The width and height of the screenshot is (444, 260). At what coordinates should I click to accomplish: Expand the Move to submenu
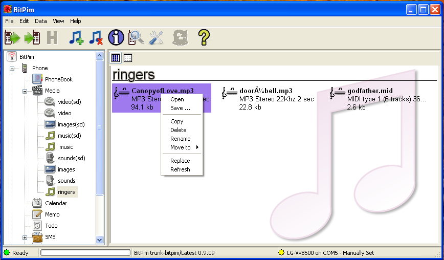pyautogui.click(x=182, y=147)
